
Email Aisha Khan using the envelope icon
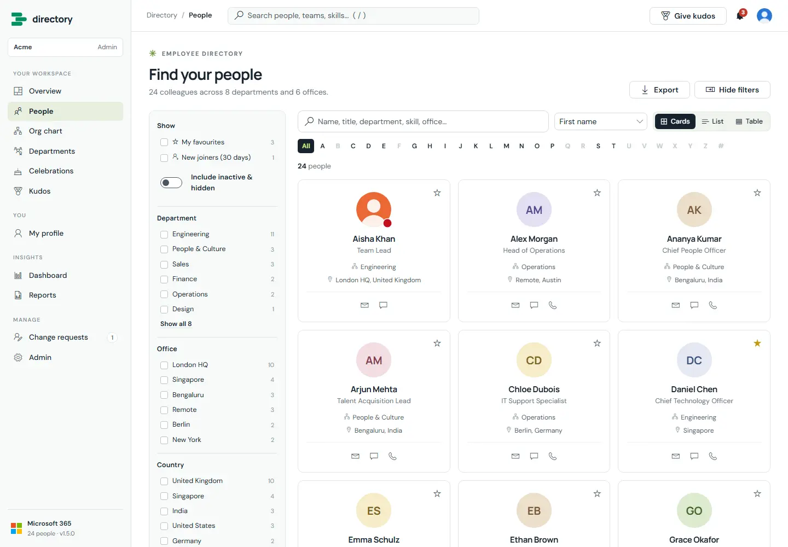coord(364,305)
